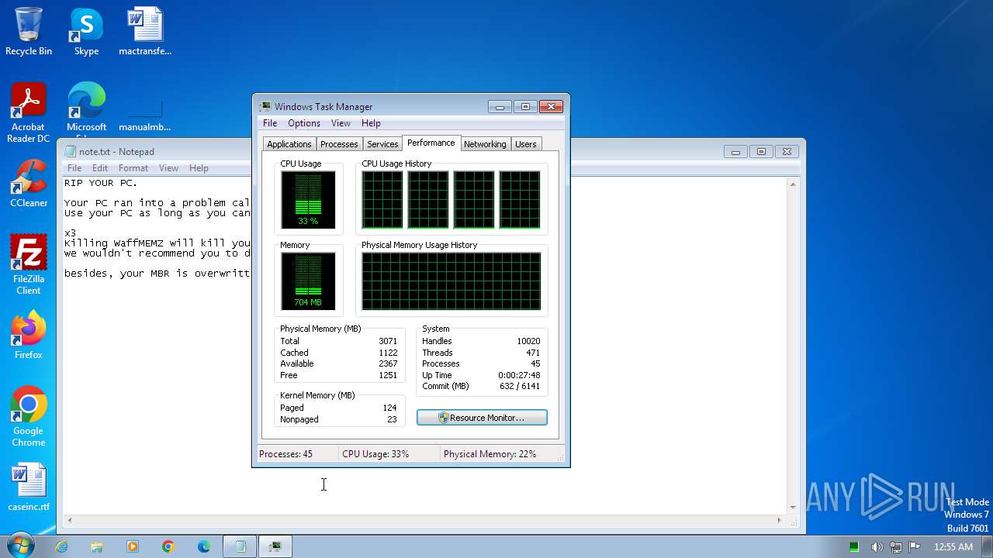Launch Google Chrome desktop shortcut
Viewport: 993px width, 558px height.
[29, 416]
